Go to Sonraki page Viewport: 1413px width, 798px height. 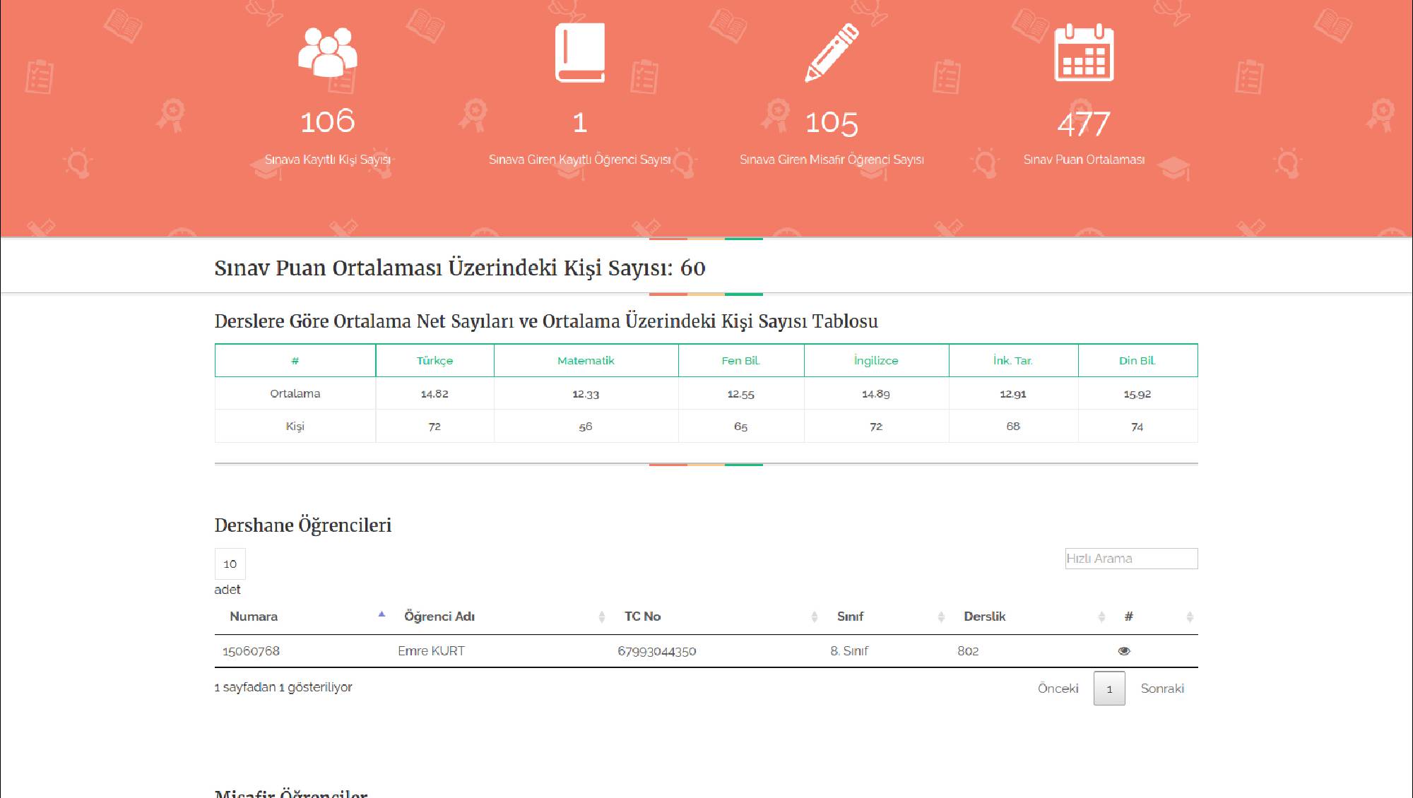[1162, 689]
